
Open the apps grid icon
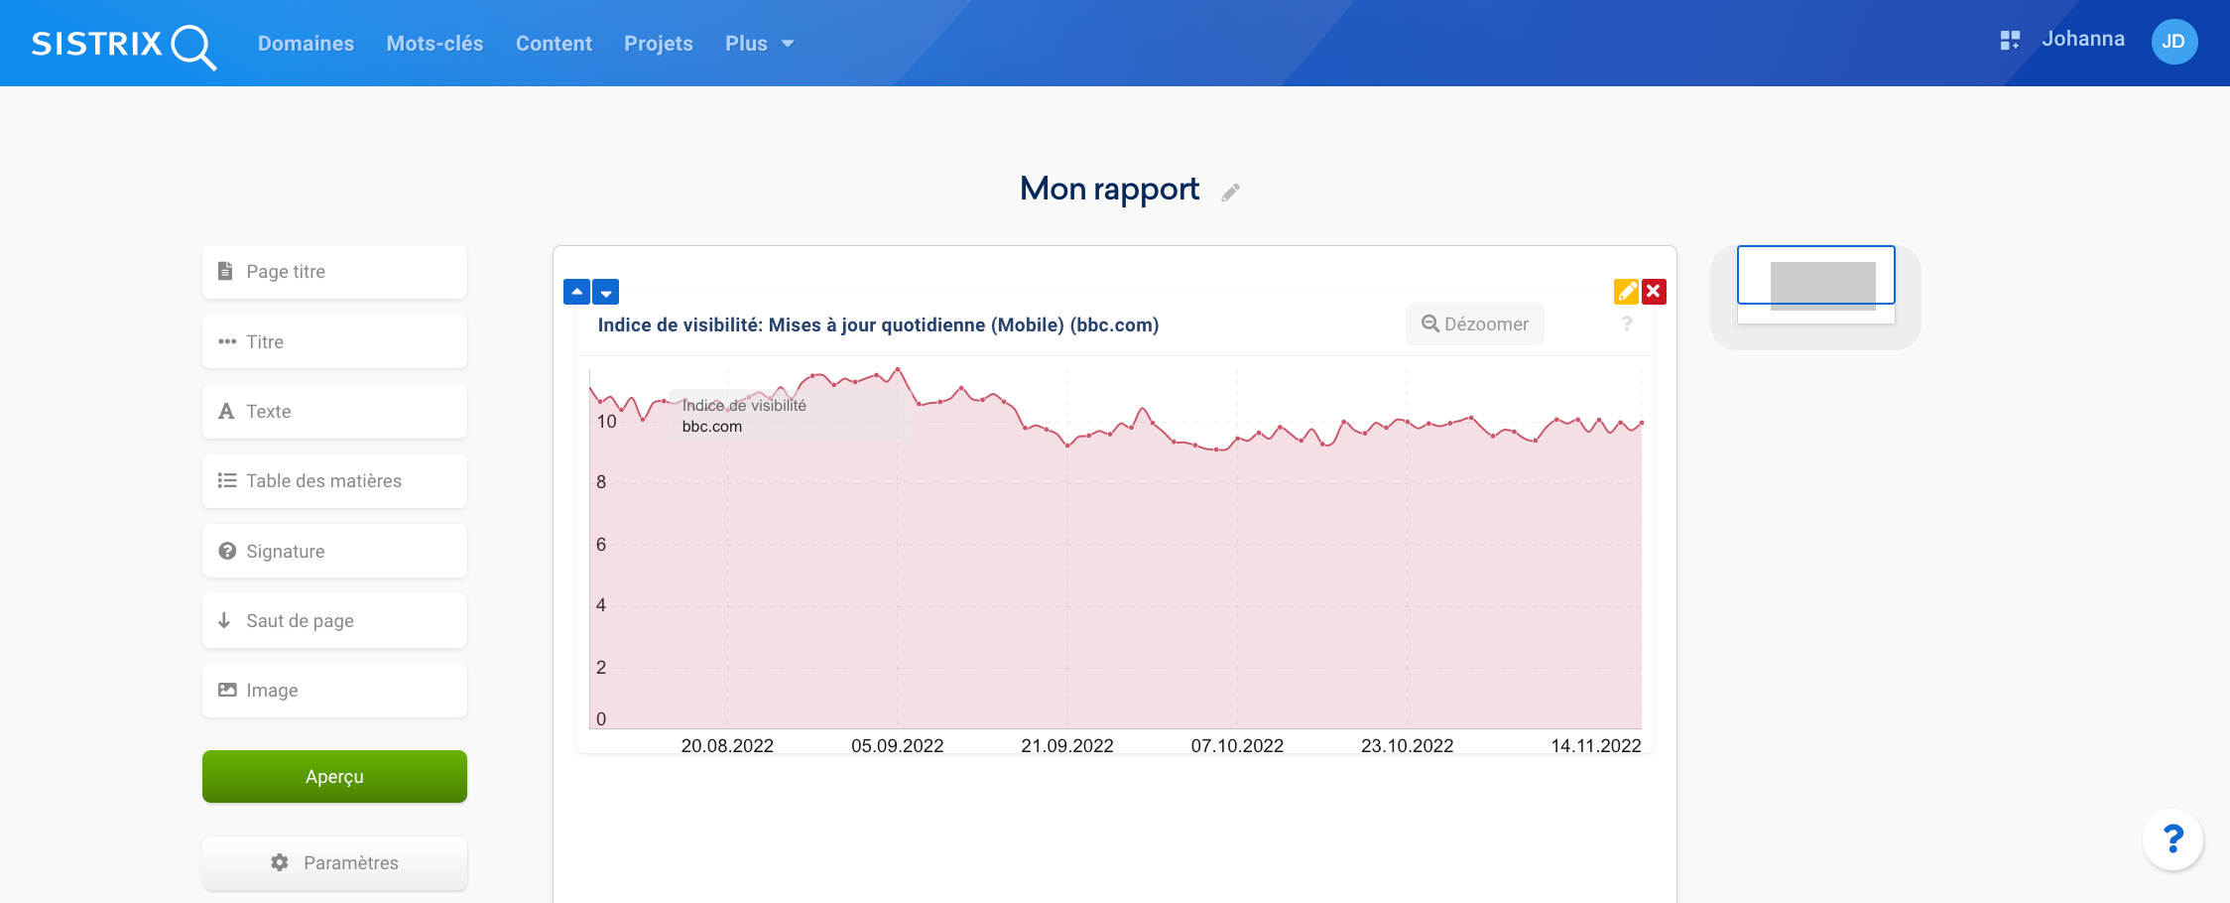click(x=2010, y=40)
